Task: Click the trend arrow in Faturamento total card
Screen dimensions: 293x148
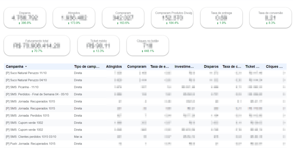Action: pyautogui.click(x=32, y=51)
